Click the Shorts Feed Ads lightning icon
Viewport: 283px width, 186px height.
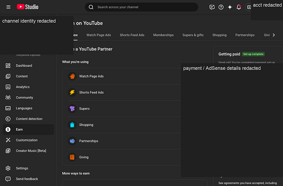tap(72, 93)
